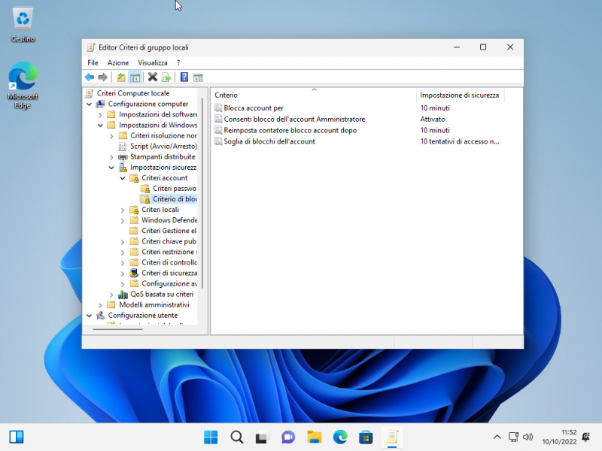This screenshot has width=602, height=451.
Task: Collapse the Criteri account node
Action: click(x=123, y=178)
